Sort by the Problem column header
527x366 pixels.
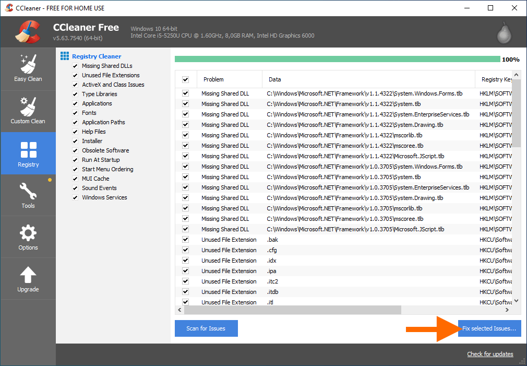click(229, 79)
